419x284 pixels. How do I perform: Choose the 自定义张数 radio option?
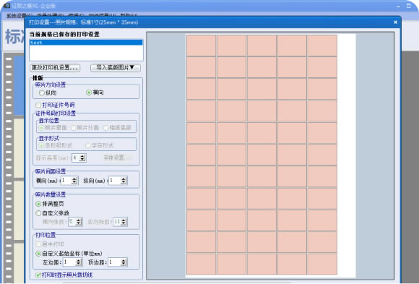click(x=38, y=213)
